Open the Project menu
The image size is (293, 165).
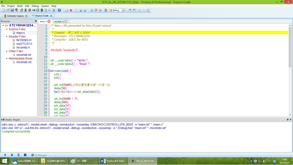click(x=11, y=6)
